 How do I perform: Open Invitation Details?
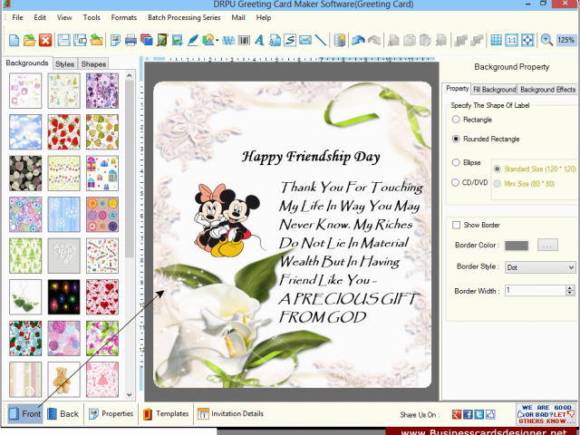tap(231, 413)
